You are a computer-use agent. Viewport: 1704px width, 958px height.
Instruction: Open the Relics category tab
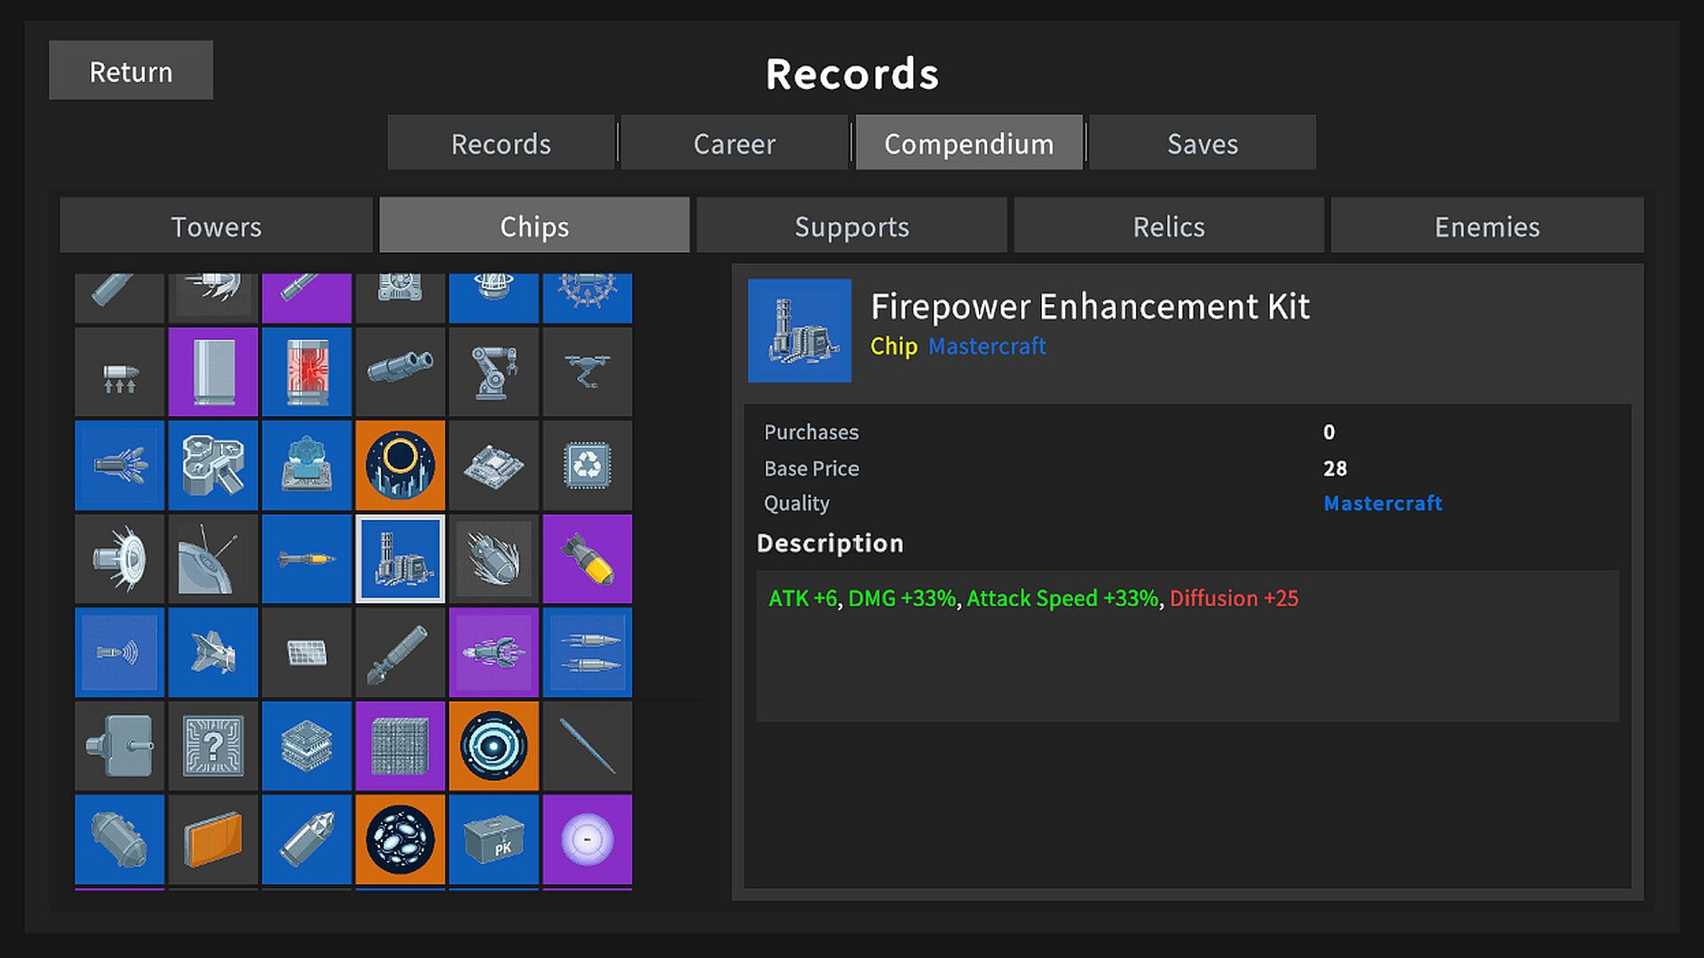point(1169,225)
